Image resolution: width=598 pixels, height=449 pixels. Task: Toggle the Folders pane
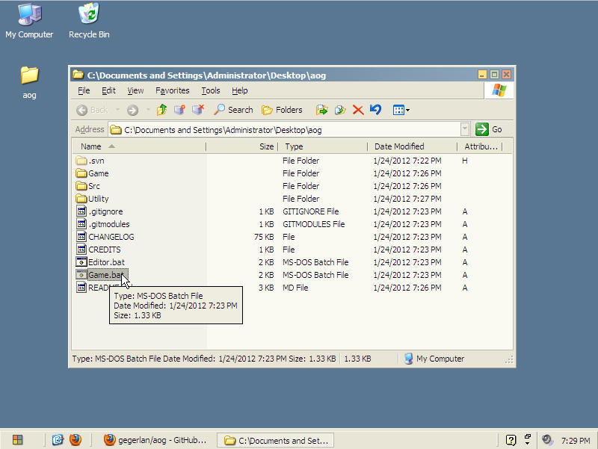(282, 110)
